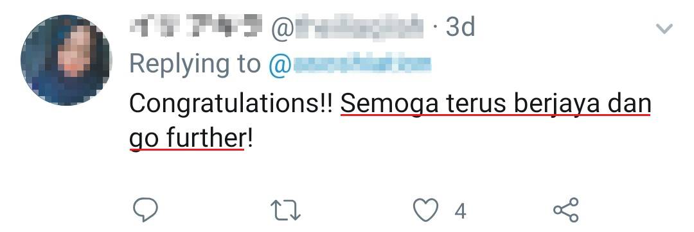
Task: Open the tweet via the 3d timestamp
Action: pyautogui.click(x=460, y=28)
